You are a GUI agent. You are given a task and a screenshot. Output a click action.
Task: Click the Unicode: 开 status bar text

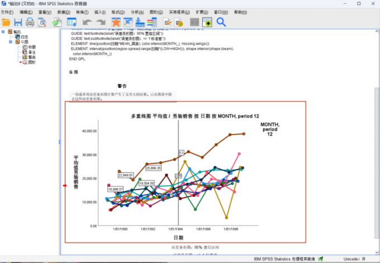point(354,259)
